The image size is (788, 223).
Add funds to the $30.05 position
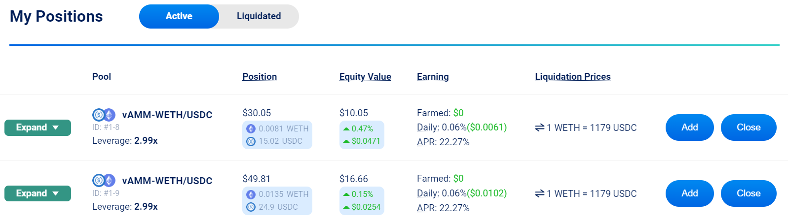(689, 127)
